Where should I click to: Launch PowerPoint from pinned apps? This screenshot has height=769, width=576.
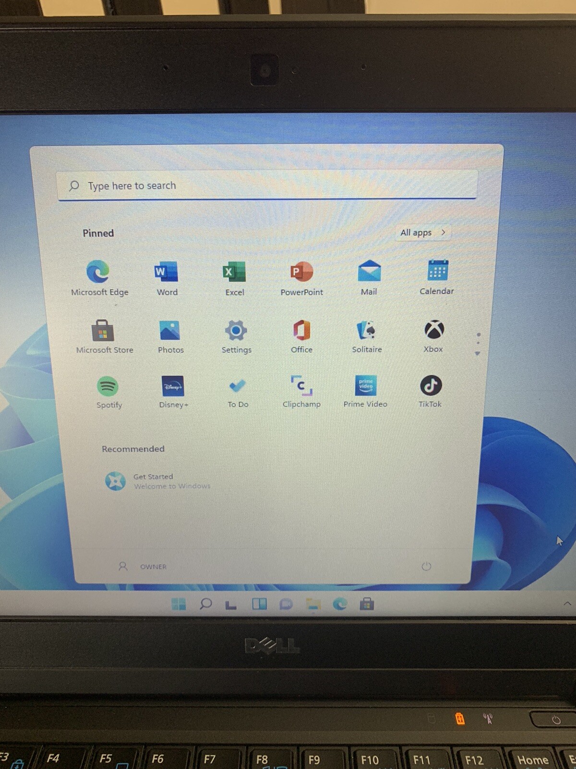click(x=301, y=278)
